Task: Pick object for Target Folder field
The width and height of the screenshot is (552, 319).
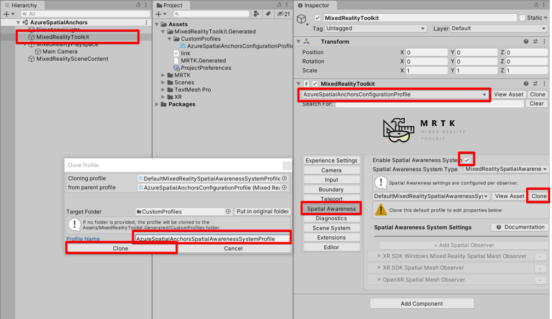Action: tap(228, 212)
